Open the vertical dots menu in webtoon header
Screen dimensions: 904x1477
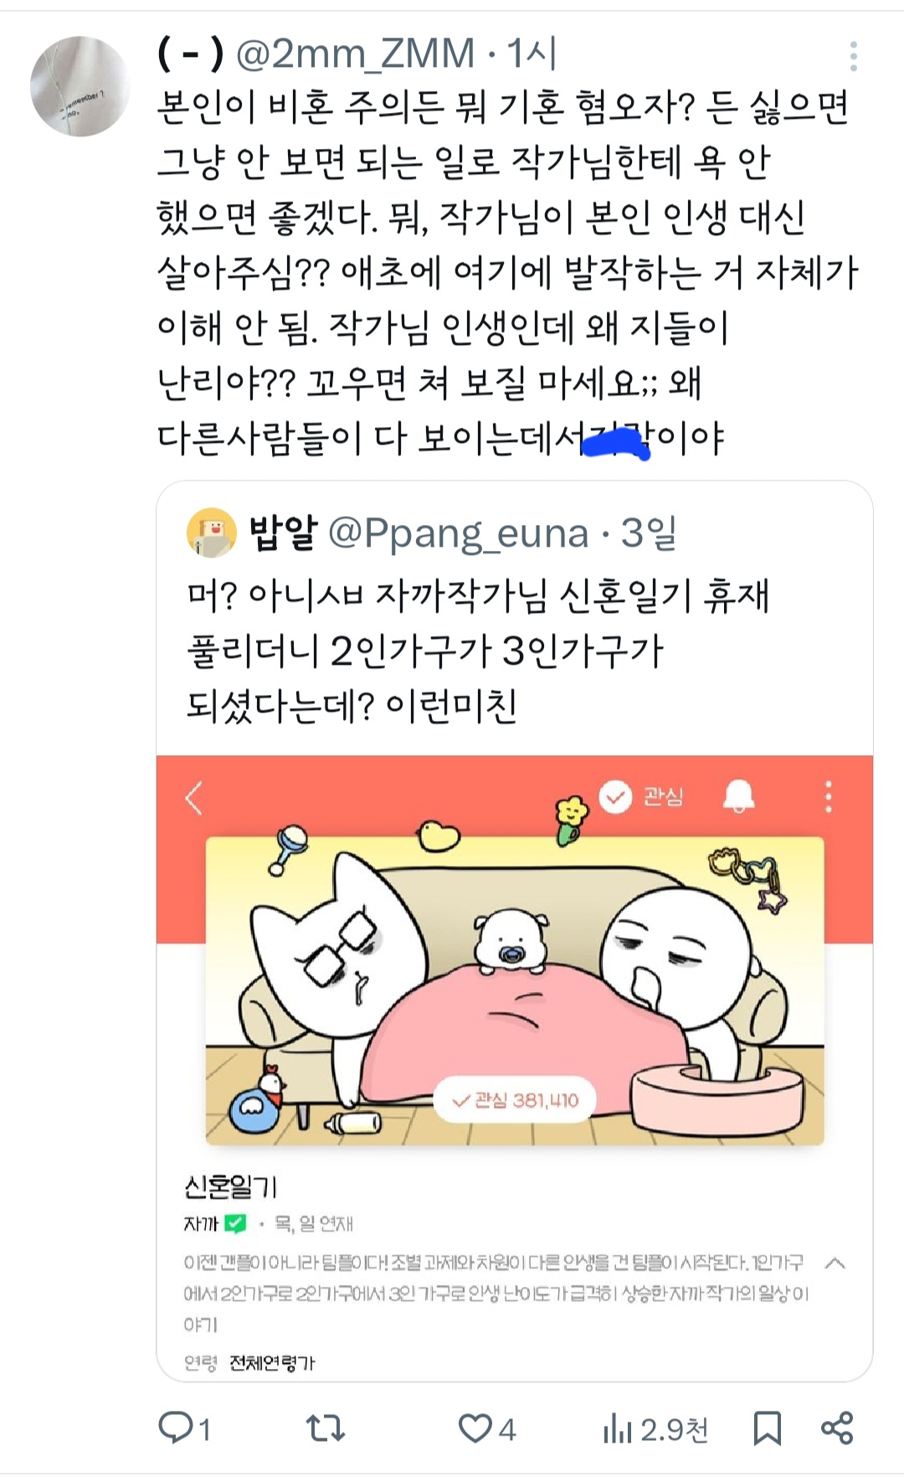click(x=829, y=796)
